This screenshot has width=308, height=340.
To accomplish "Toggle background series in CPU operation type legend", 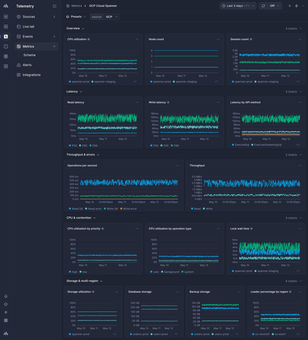I will tap(170, 272).
